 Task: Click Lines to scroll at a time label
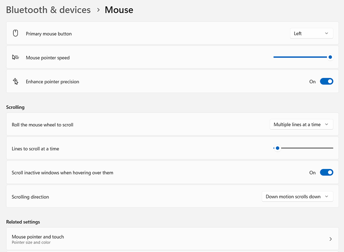coord(35,149)
